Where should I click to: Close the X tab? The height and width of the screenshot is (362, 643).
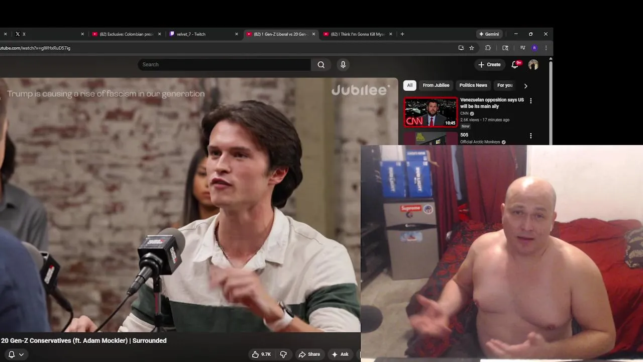(82, 34)
